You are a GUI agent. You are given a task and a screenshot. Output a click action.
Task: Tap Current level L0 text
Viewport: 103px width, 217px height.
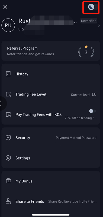pyautogui.click(x=83, y=95)
